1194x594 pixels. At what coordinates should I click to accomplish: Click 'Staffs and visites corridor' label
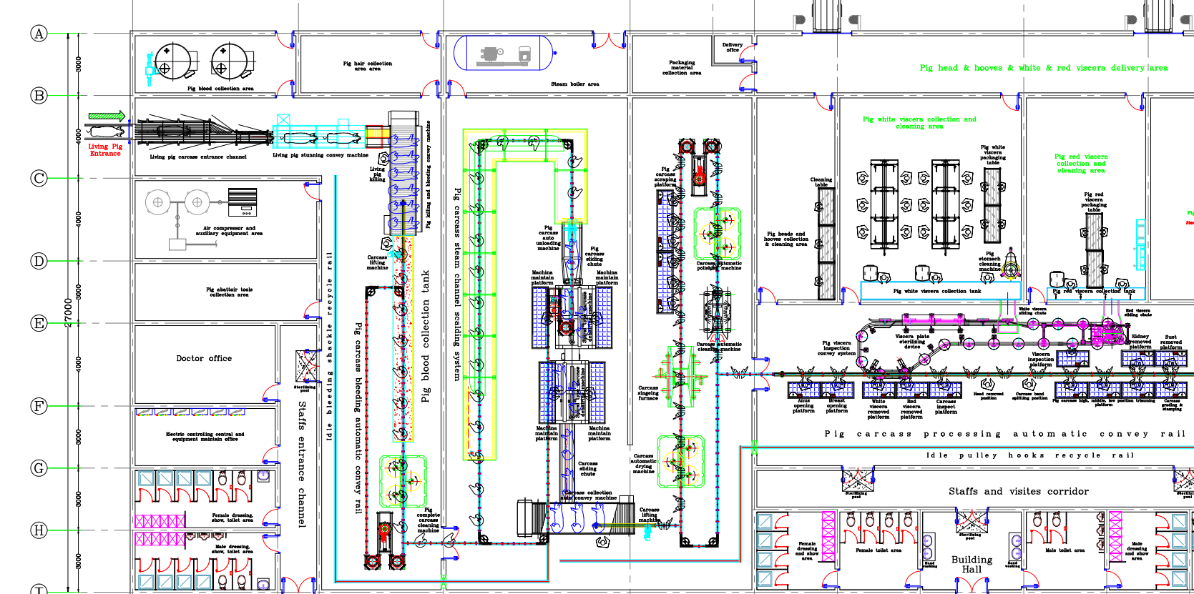[x=1019, y=491]
